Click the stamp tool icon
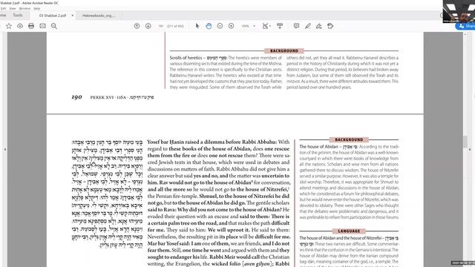The height and width of the screenshot is (267, 475). [x=330, y=26]
